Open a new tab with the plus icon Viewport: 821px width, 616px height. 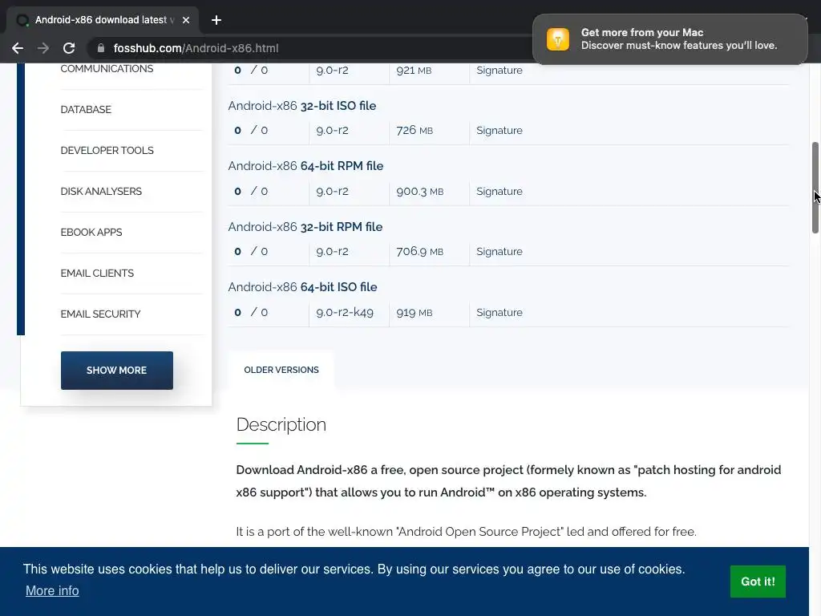pyautogui.click(x=216, y=20)
